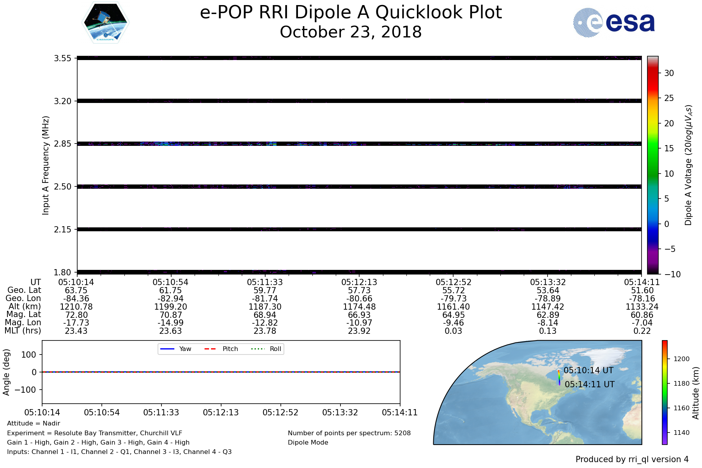Click the 'Produced by rri_ql version 4' text

(632, 459)
